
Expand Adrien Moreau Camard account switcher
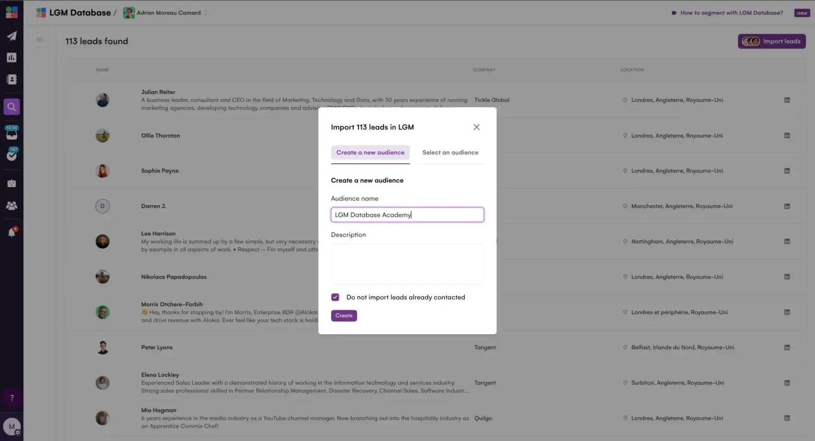[x=166, y=13]
